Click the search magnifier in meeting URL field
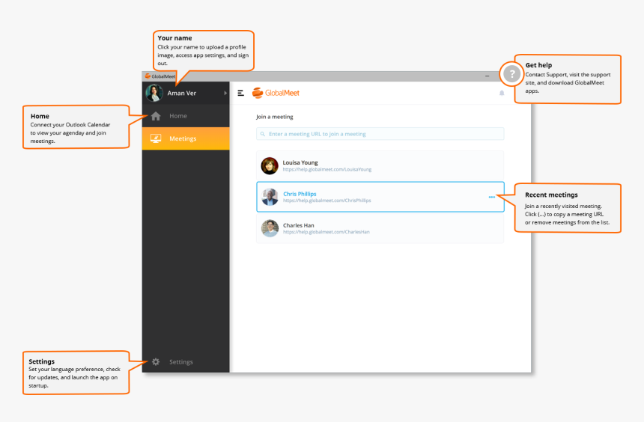 pyautogui.click(x=262, y=134)
